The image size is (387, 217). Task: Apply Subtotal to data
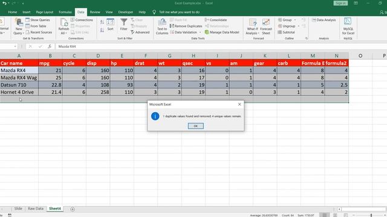pyautogui.click(x=286, y=32)
